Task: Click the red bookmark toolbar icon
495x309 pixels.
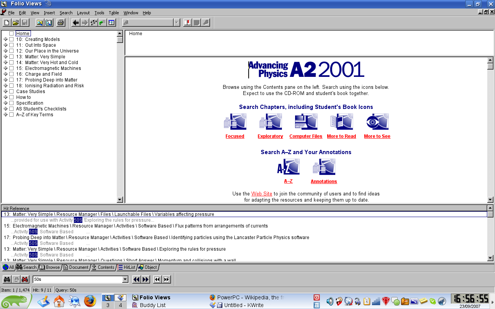Action: (188, 22)
